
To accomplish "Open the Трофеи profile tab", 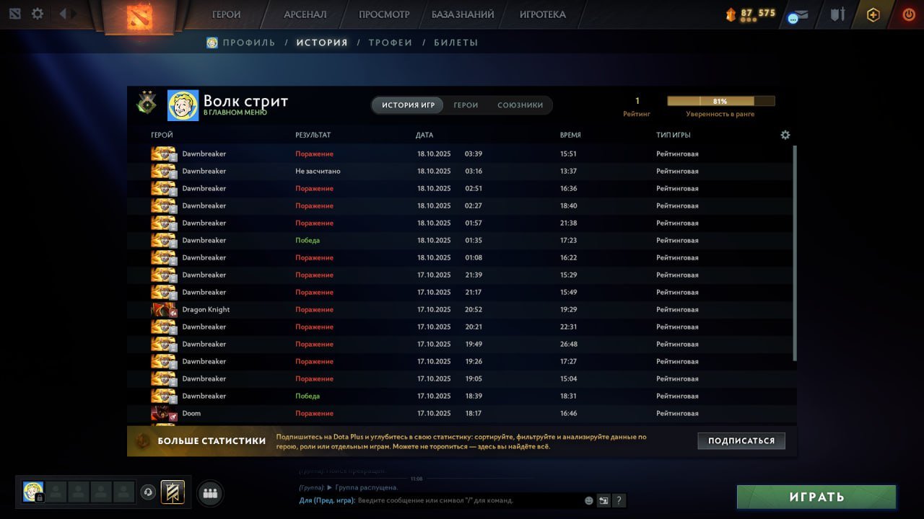I will point(390,43).
